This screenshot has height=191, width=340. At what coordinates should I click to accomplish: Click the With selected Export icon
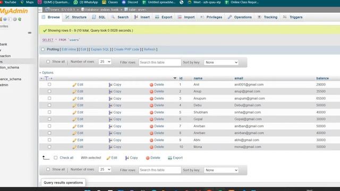coord(170,158)
